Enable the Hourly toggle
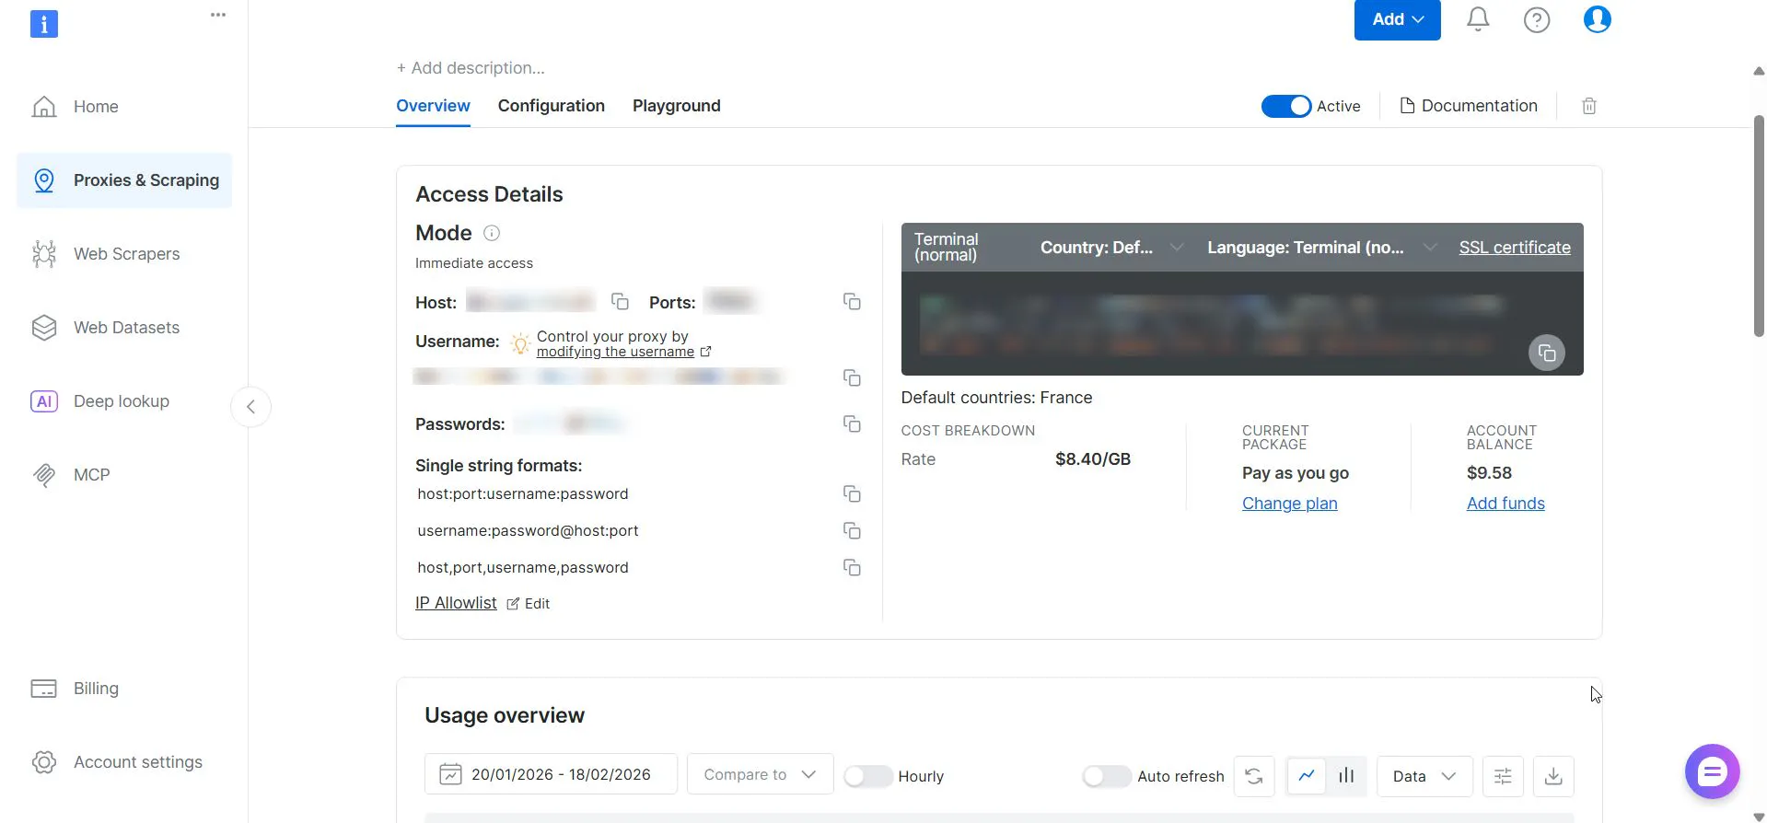 (867, 776)
